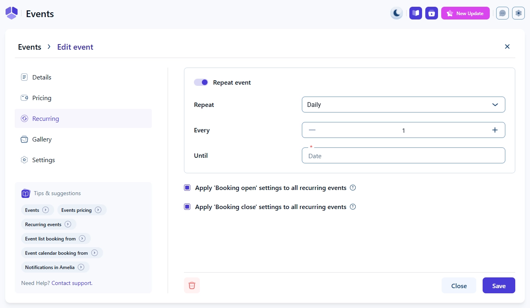Click help icon beside 'Booking close' setting
The image size is (530, 308).
tap(352, 207)
